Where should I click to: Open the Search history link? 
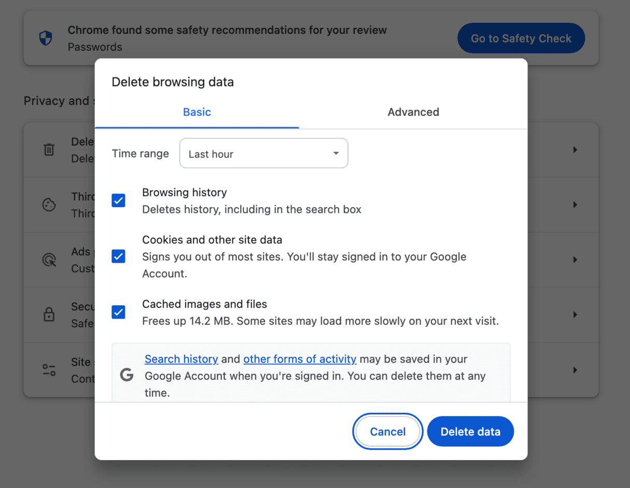(181, 359)
